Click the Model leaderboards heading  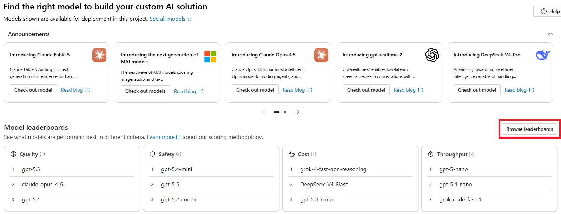(x=36, y=127)
